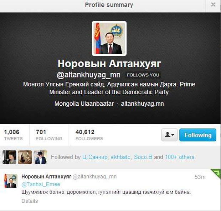Visit the altankhuyag.mn website link
This screenshot has width=221, height=211.
(x=142, y=104)
